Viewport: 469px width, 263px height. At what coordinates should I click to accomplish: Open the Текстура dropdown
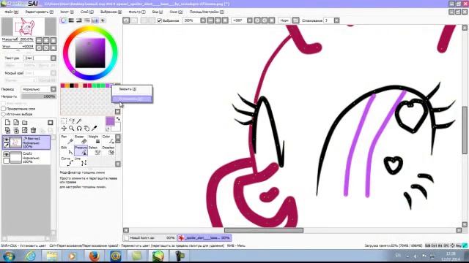pos(53,58)
